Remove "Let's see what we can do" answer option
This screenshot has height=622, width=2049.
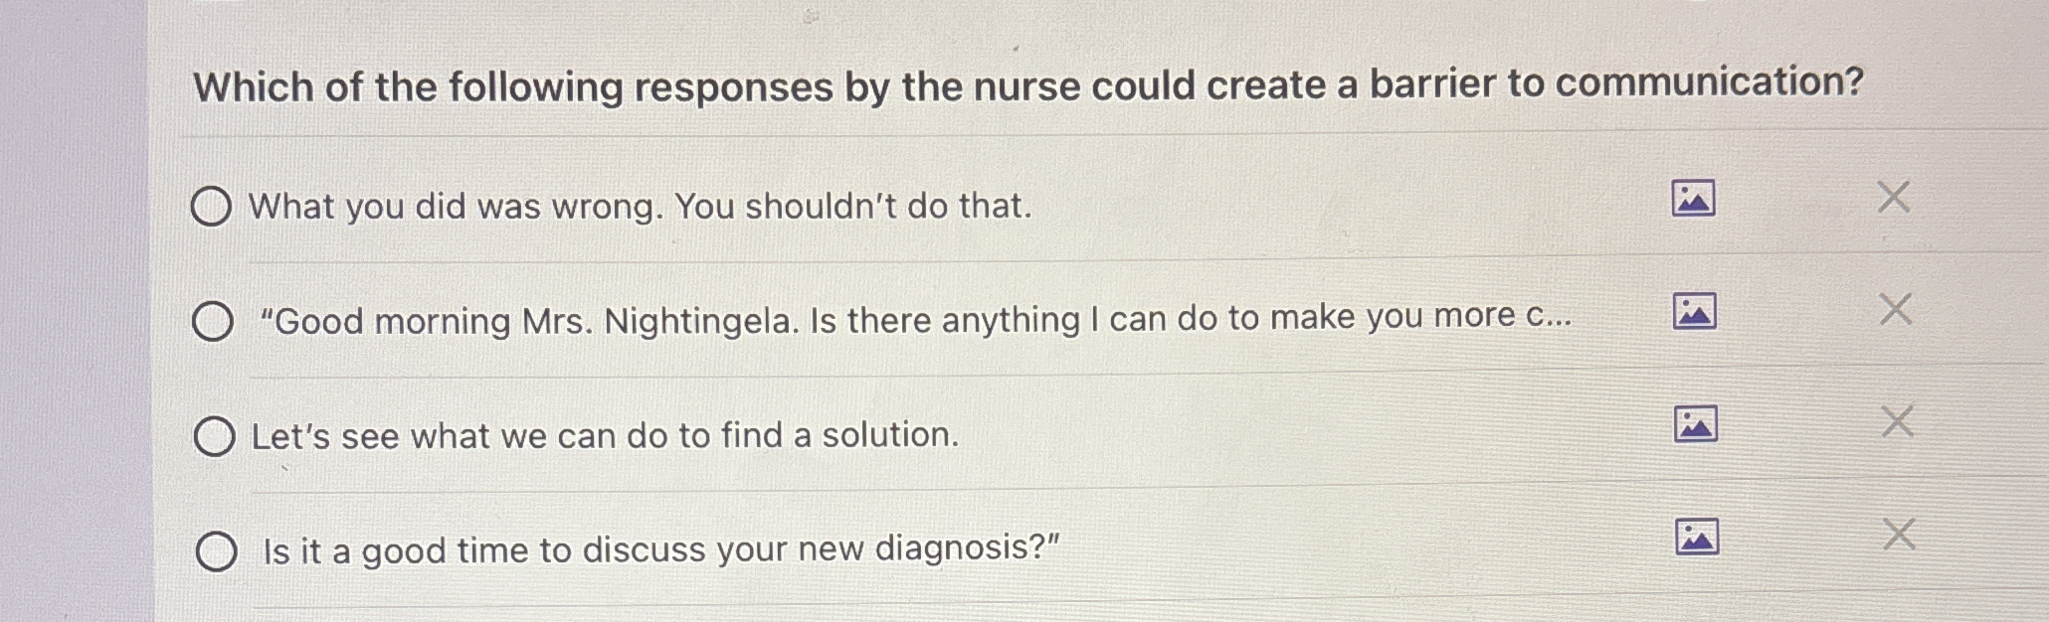click(x=1897, y=421)
